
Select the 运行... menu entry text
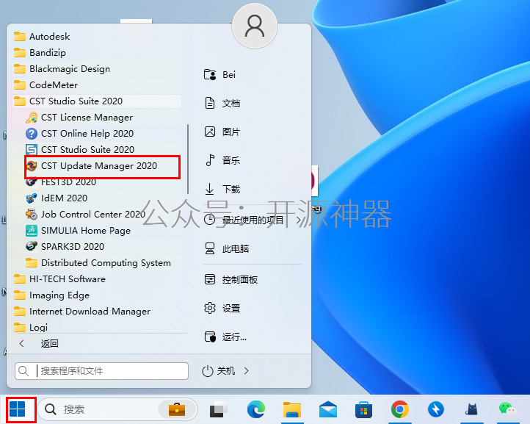pyautogui.click(x=234, y=337)
